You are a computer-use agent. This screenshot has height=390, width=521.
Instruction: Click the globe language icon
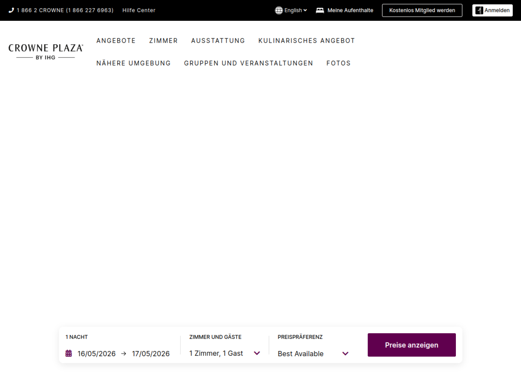pyautogui.click(x=279, y=10)
